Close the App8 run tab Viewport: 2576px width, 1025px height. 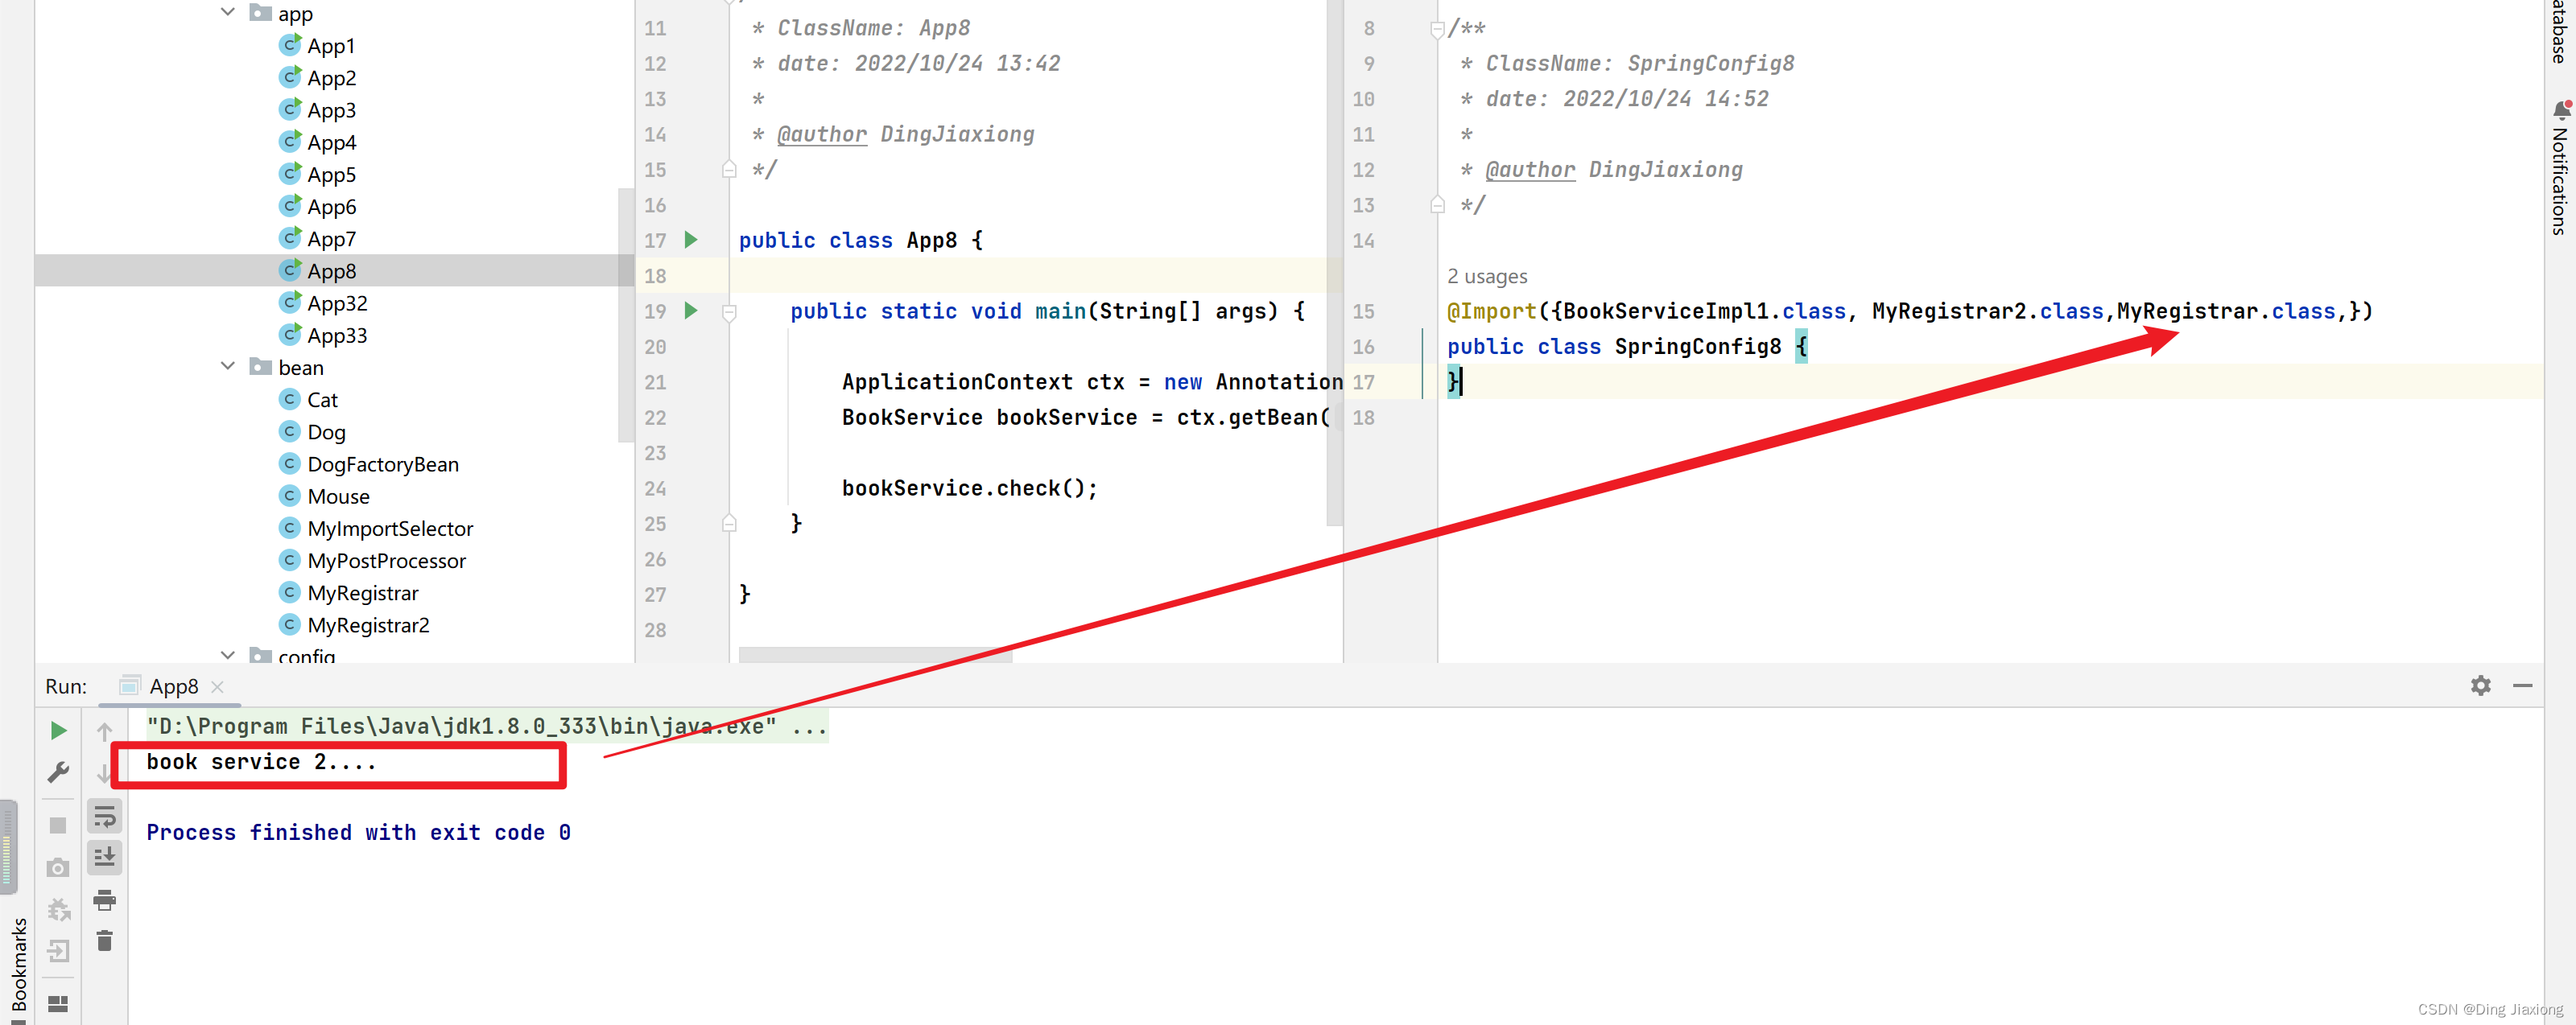tap(217, 686)
